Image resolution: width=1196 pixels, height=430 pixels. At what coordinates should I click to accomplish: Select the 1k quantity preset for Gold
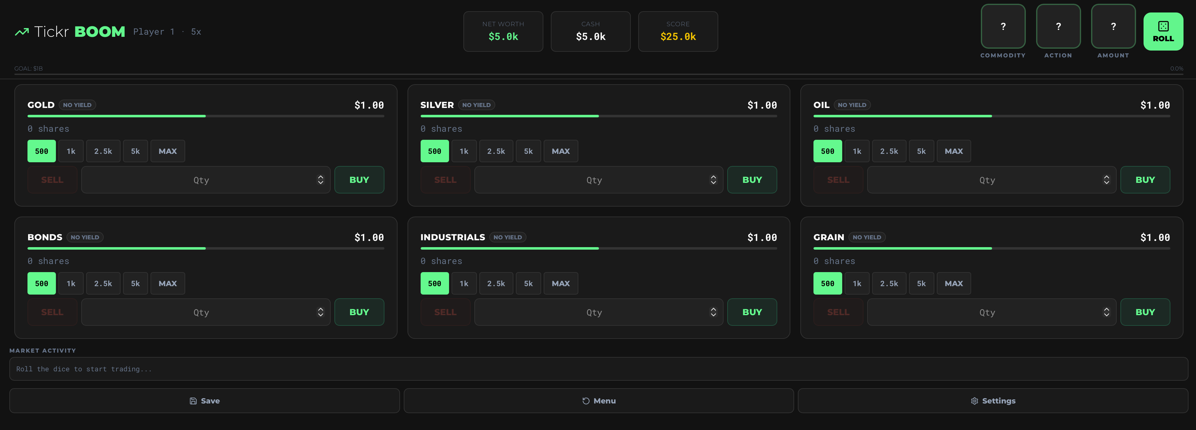tap(71, 151)
